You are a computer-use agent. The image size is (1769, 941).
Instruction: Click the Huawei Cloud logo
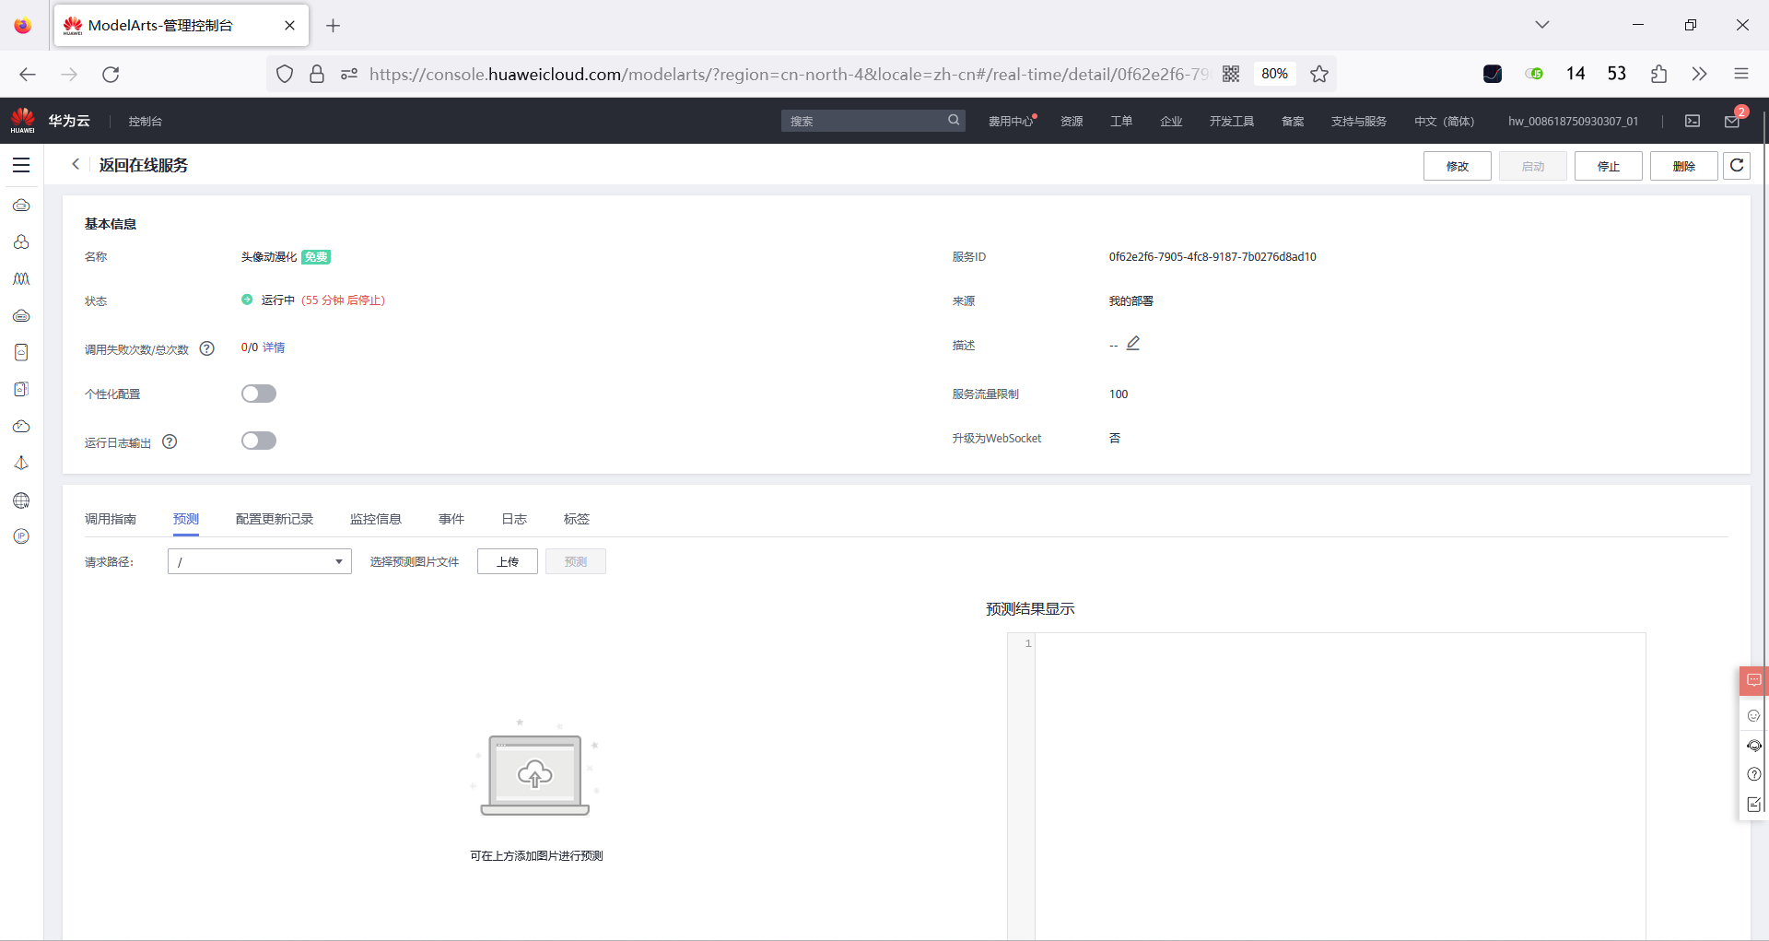23,120
